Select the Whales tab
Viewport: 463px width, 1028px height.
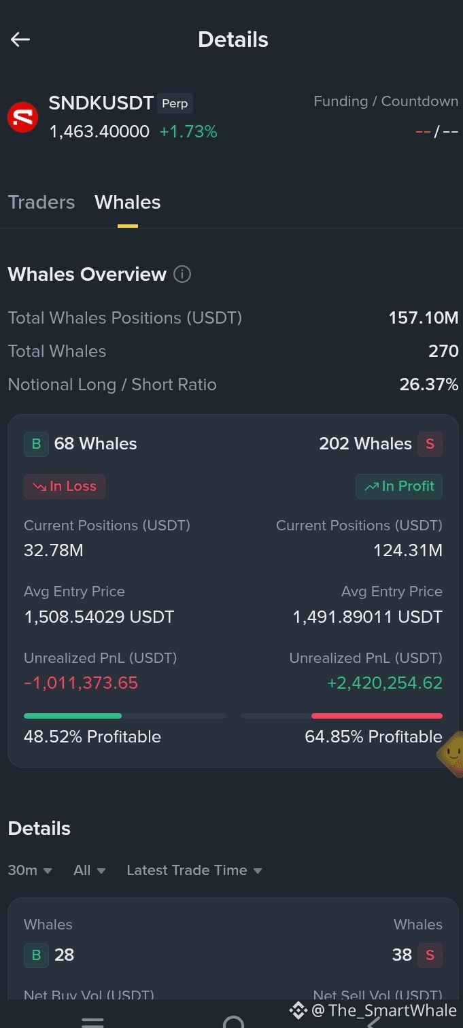128,202
